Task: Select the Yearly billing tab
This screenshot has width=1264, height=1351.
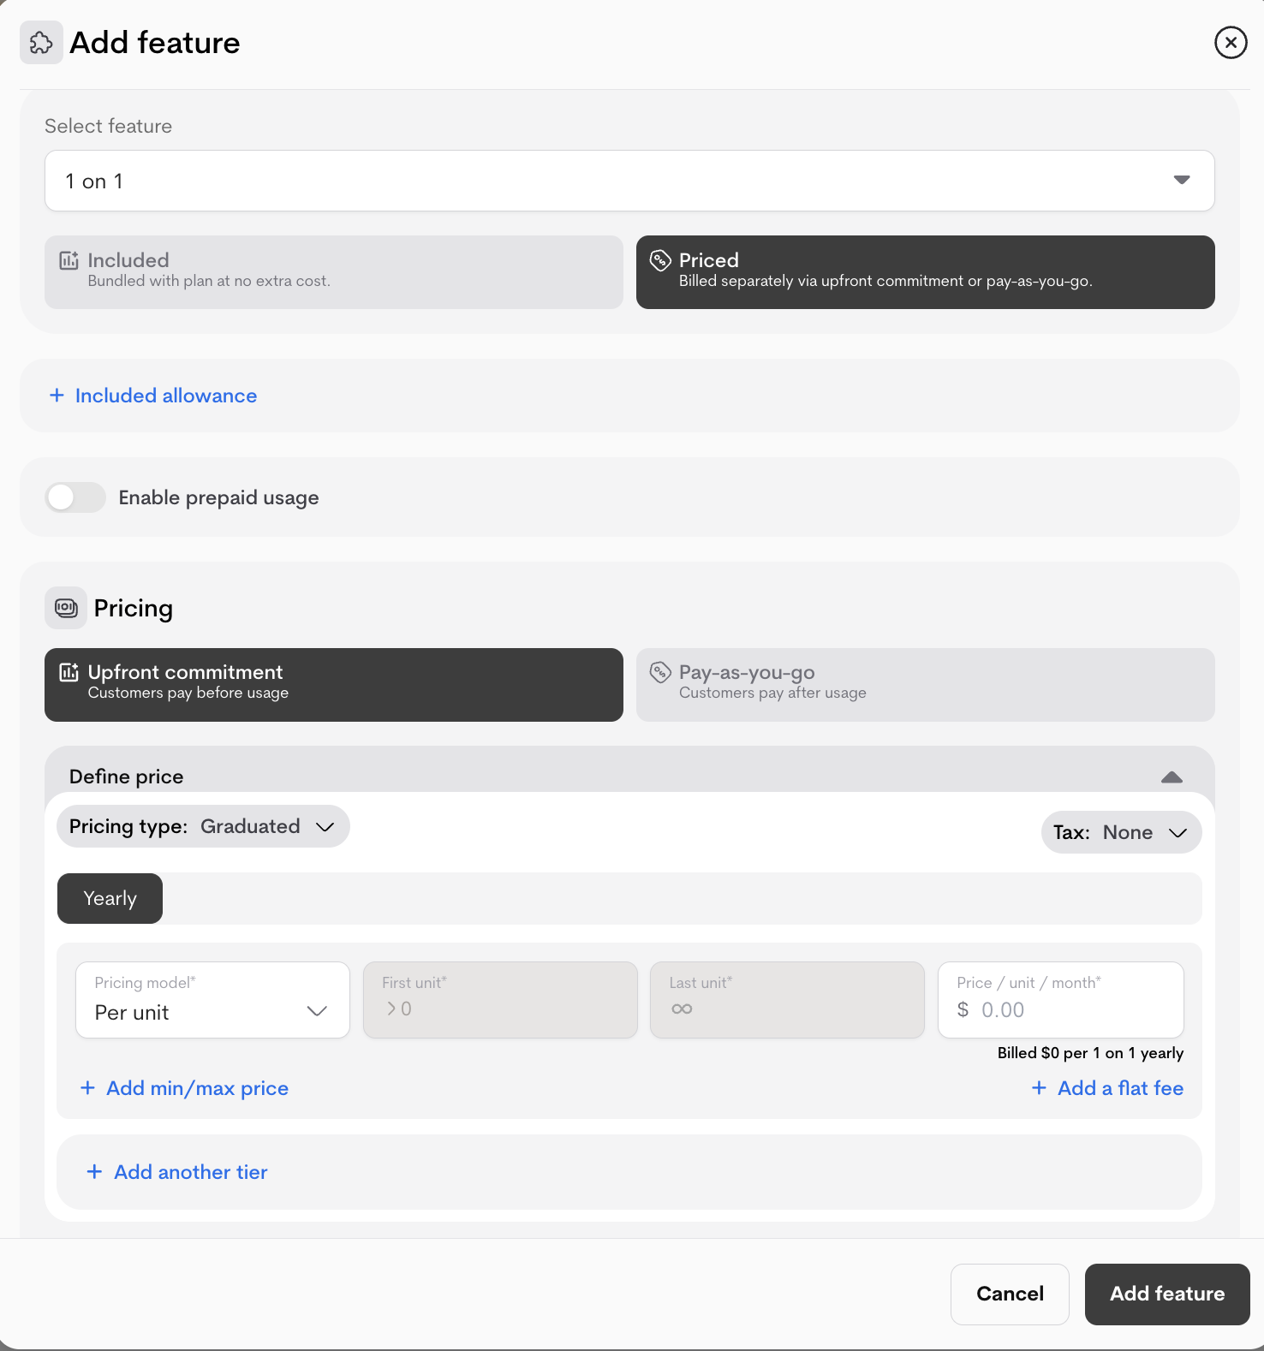Action: coord(110,898)
